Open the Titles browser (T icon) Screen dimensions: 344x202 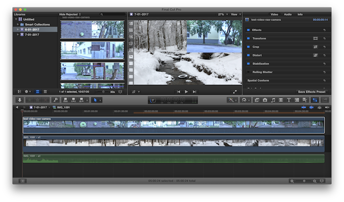288,100
